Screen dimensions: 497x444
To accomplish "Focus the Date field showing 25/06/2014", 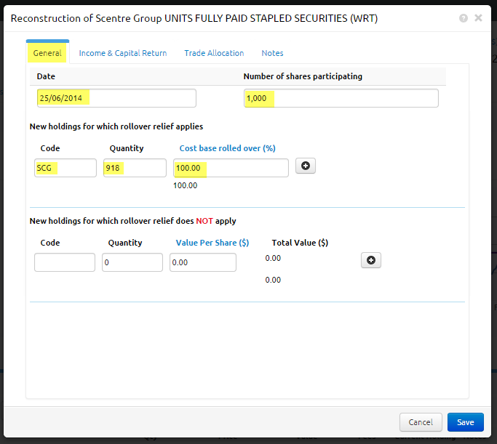I will (116, 98).
